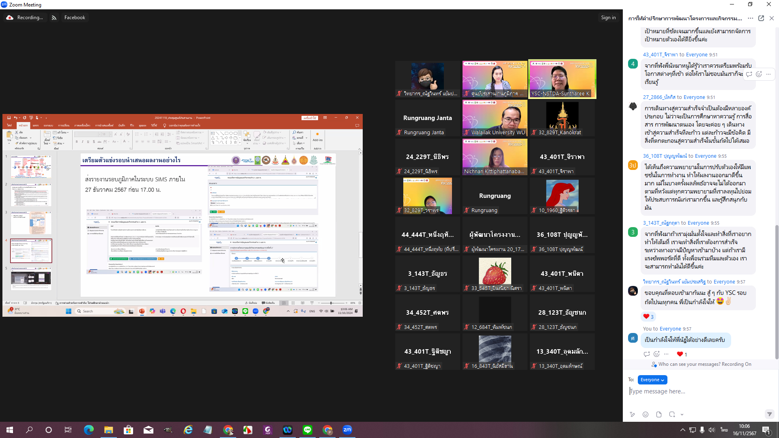Expand screenshot options chevron in chat toolbar

[682, 414]
